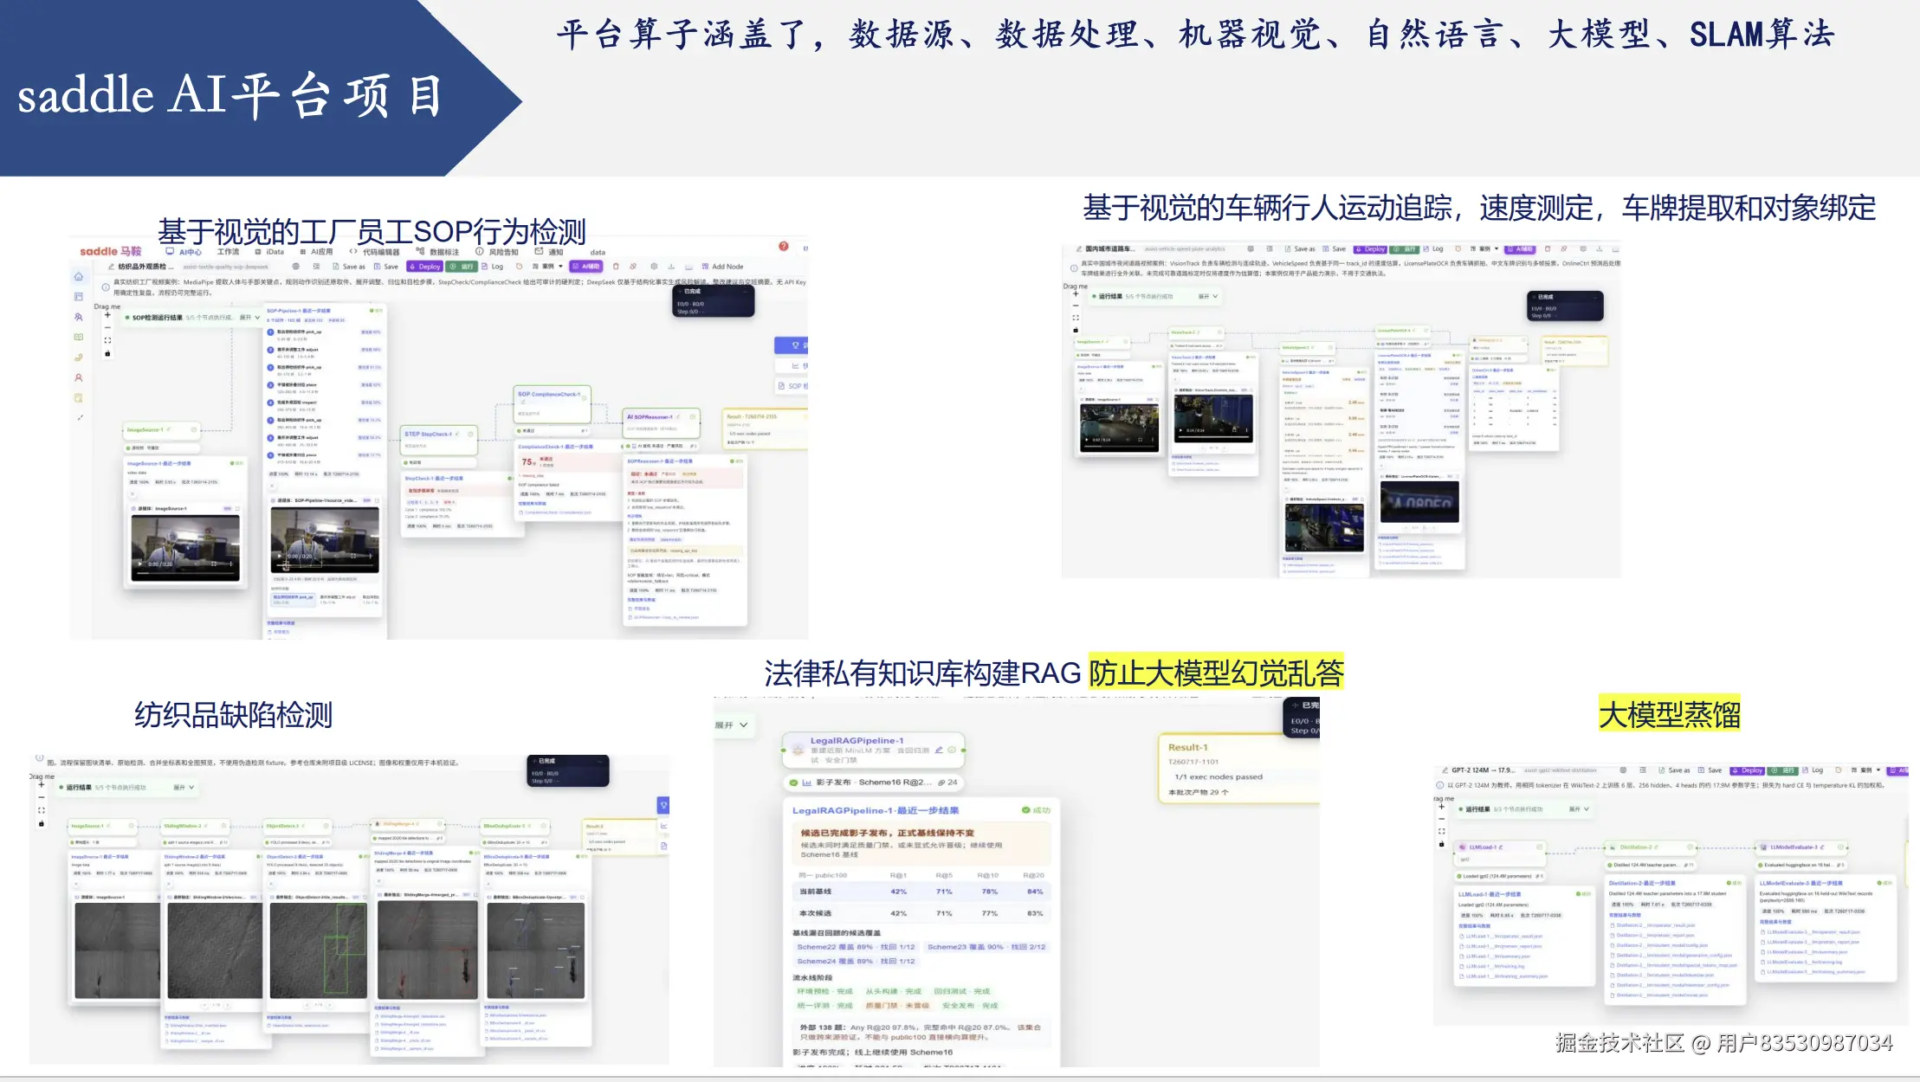The image size is (1920, 1082).
Task: Open the 工作流 tab
Action: point(228,252)
